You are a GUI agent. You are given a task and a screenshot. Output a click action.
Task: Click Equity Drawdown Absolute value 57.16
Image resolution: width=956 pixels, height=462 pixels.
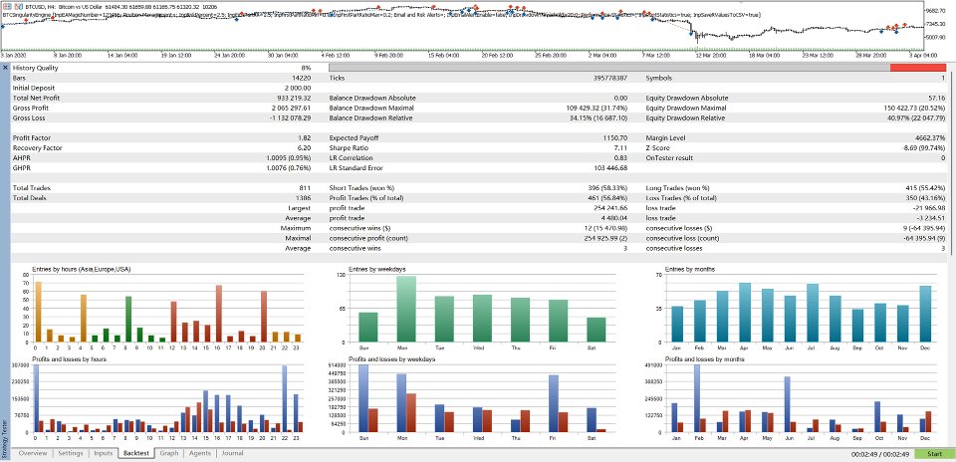(x=936, y=98)
